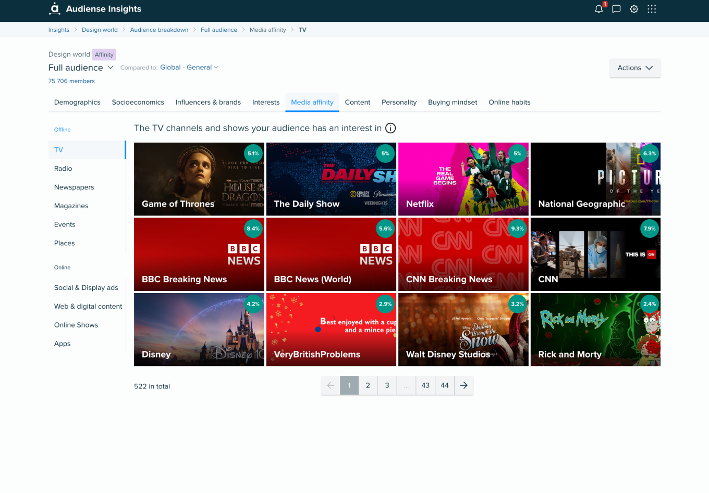This screenshot has height=493, width=709.
Task: Click the info icon beside TV heading
Action: pos(390,128)
